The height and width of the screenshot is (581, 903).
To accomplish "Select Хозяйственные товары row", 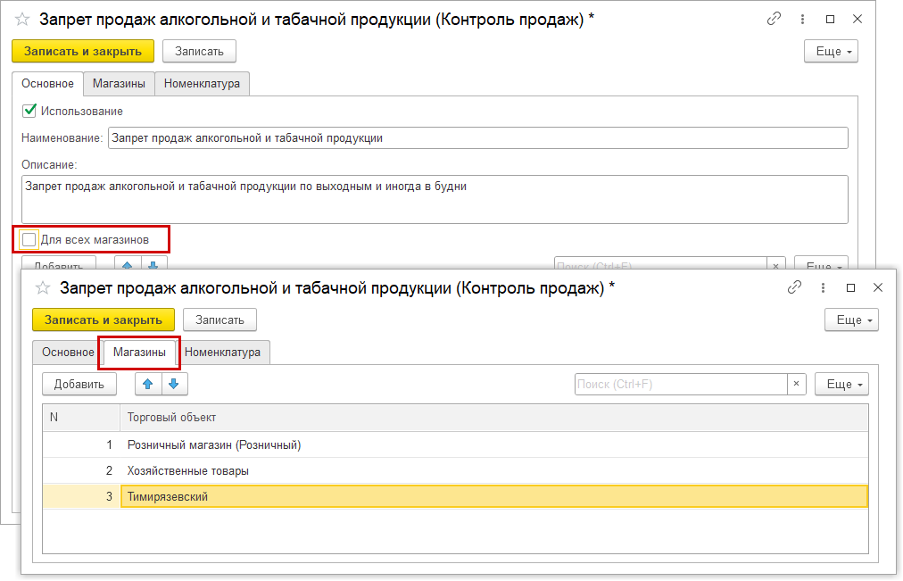I will [188, 470].
